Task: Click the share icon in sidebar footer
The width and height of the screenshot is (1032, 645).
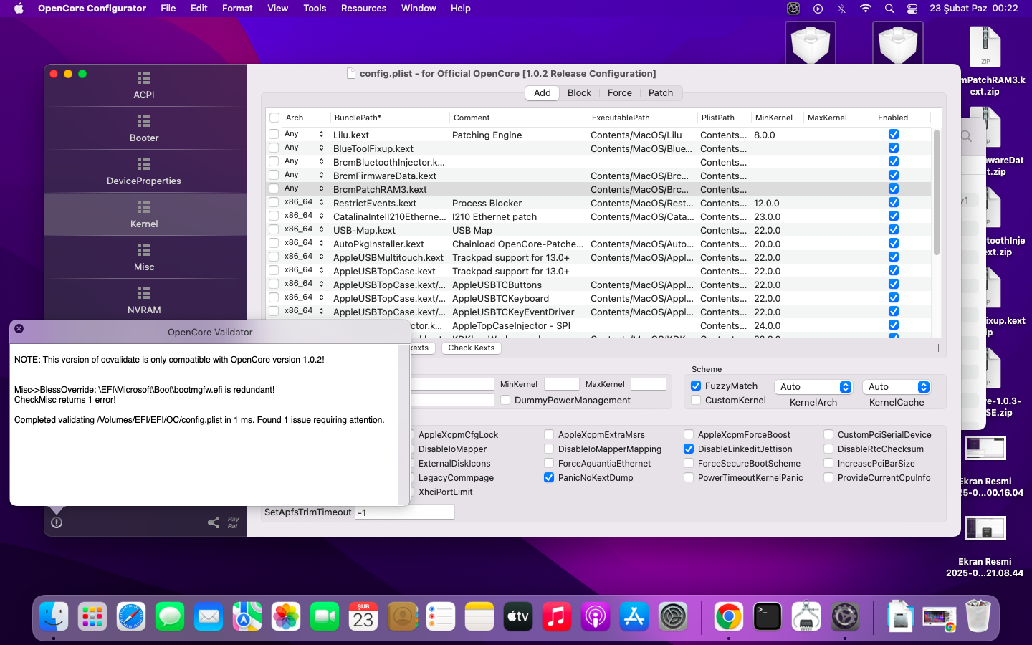Action: pos(214,522)
